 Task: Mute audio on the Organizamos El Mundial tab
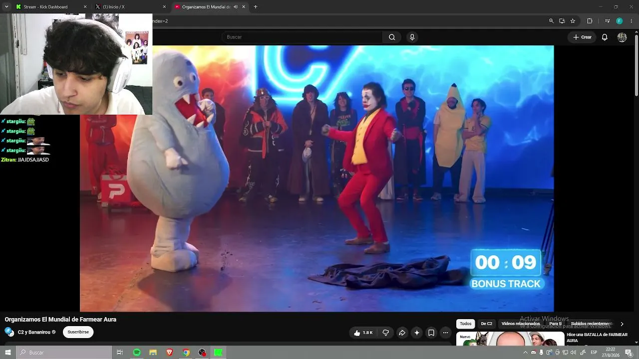236,7
